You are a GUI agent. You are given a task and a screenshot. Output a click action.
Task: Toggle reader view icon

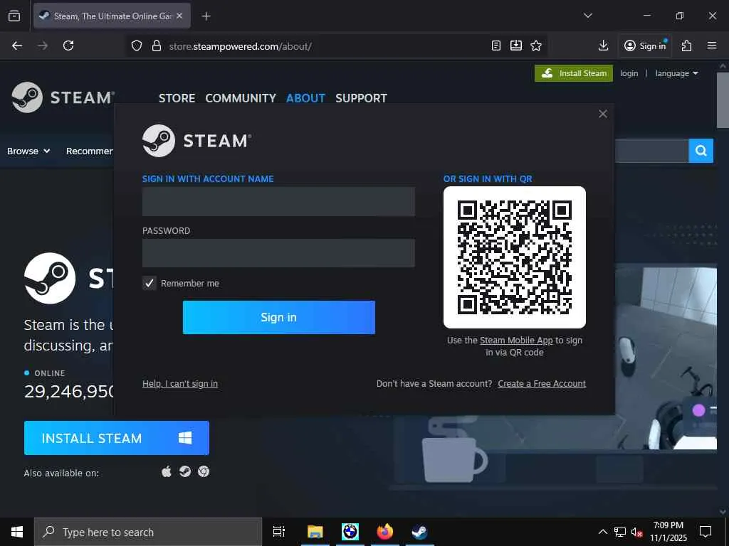coord(496,45)
